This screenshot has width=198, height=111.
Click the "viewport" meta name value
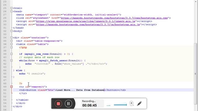click(x=41, y=15)
